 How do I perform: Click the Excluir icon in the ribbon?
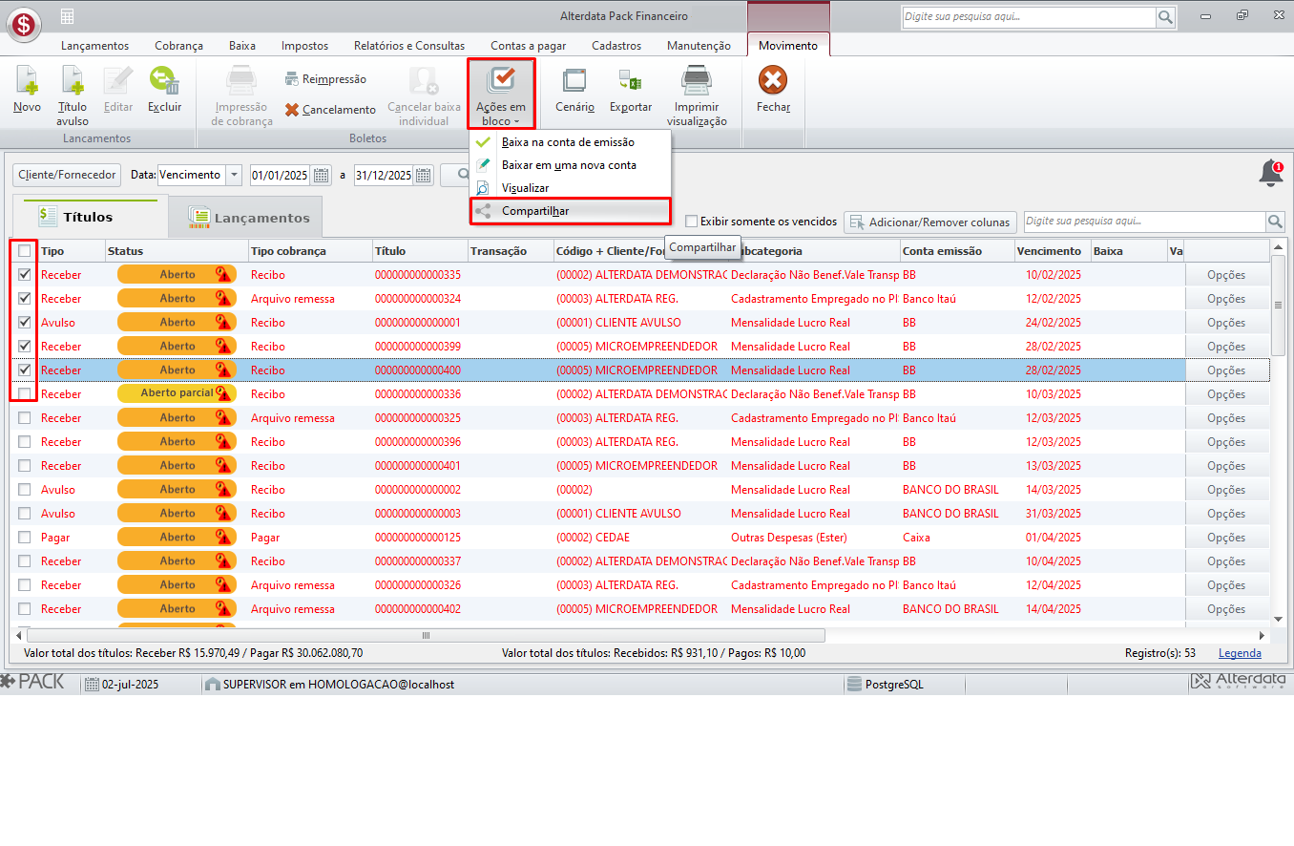164,80
